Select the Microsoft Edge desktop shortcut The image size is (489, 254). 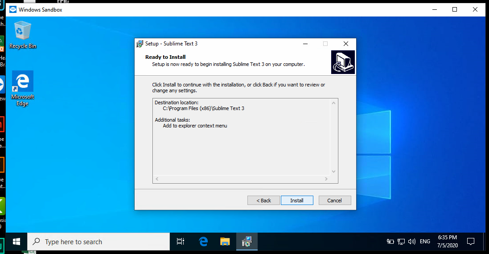click(22, 89)
